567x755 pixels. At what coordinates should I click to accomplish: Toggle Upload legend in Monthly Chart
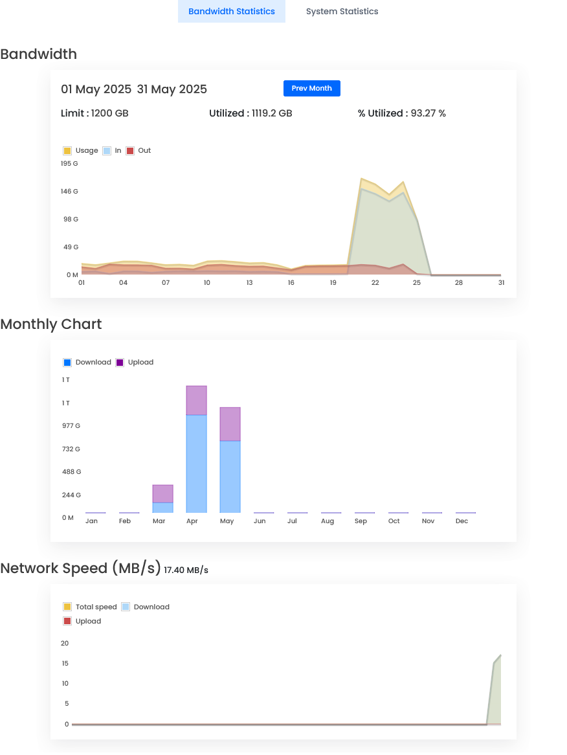pos(135,363)
